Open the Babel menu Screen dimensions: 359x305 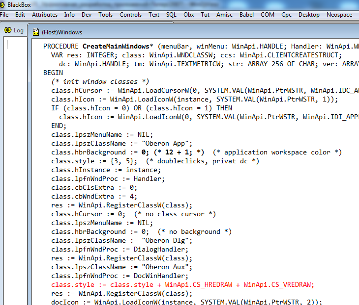click(246, 15)
